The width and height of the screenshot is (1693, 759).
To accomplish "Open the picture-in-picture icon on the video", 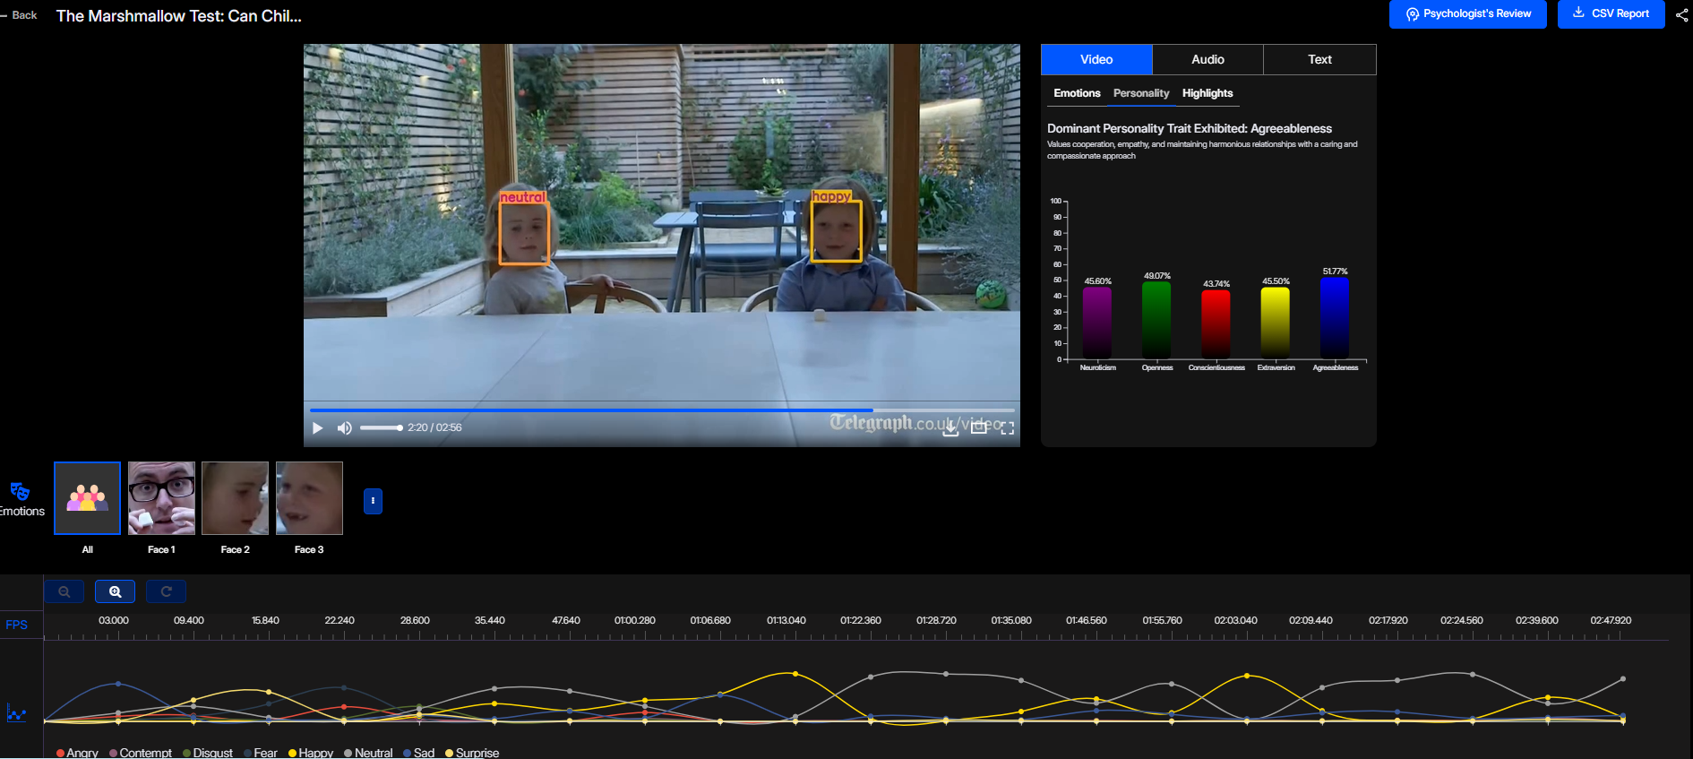I will (979, 428).
